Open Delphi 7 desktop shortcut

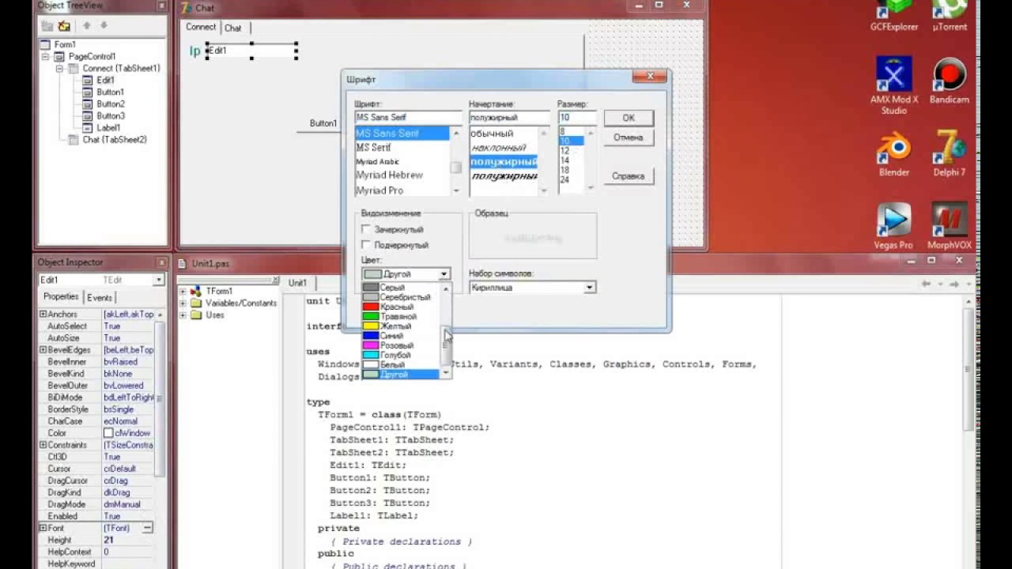coord(950,153)
